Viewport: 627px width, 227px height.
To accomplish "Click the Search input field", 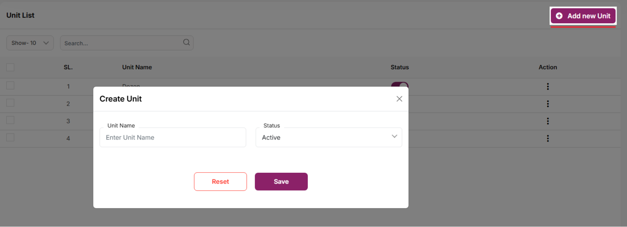I will tap(122, 43).
